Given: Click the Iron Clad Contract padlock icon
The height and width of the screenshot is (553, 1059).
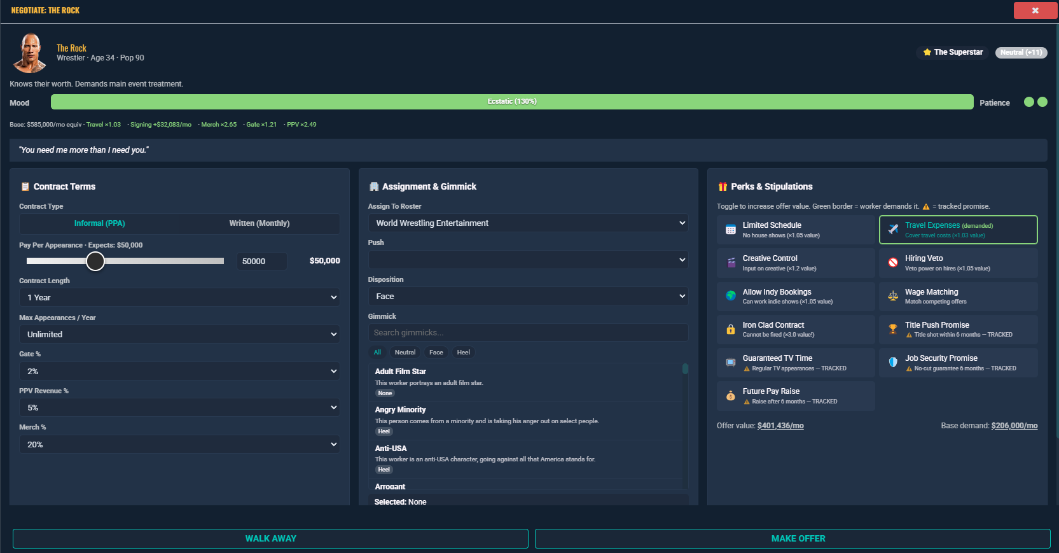Looking at the screenshot, I should 731,330.
